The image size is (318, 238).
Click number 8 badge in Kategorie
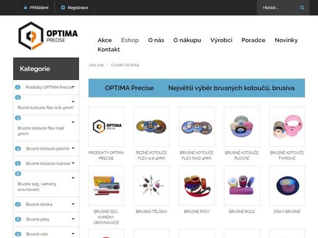pos(18,219)
